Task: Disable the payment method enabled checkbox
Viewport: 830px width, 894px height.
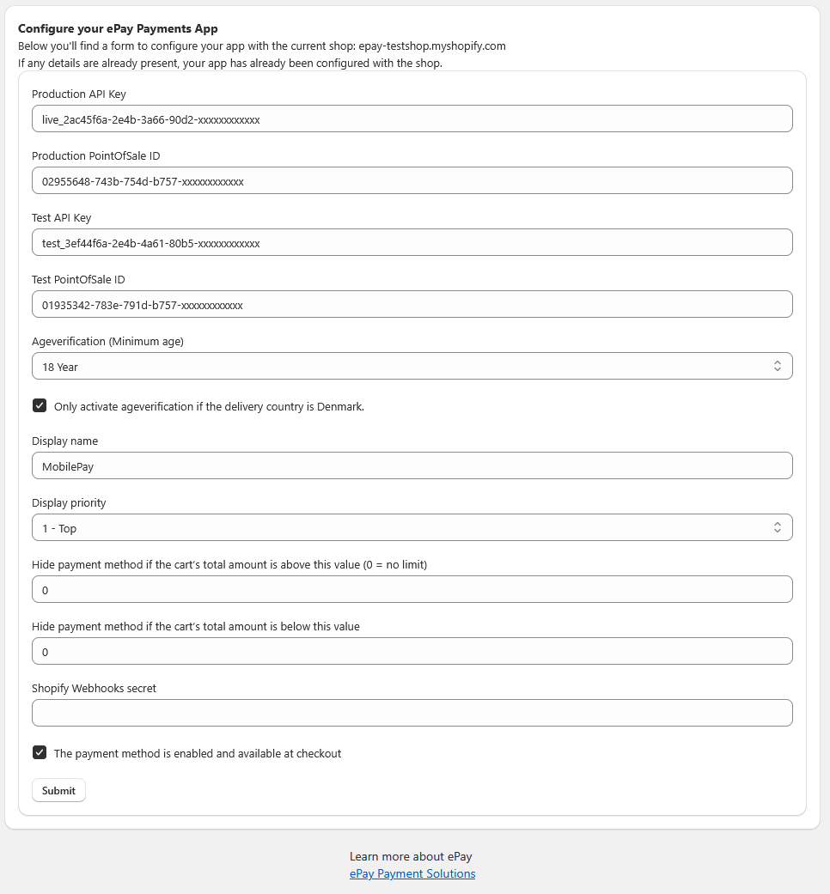Action: tap(40, 752)
